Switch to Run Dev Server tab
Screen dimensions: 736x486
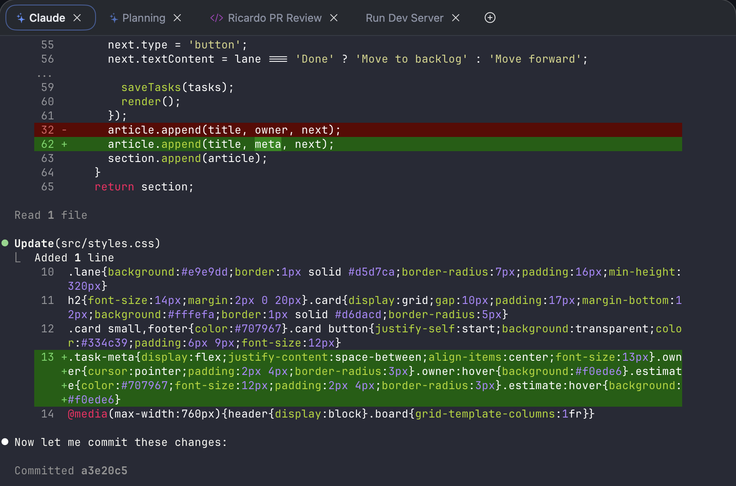404,18
